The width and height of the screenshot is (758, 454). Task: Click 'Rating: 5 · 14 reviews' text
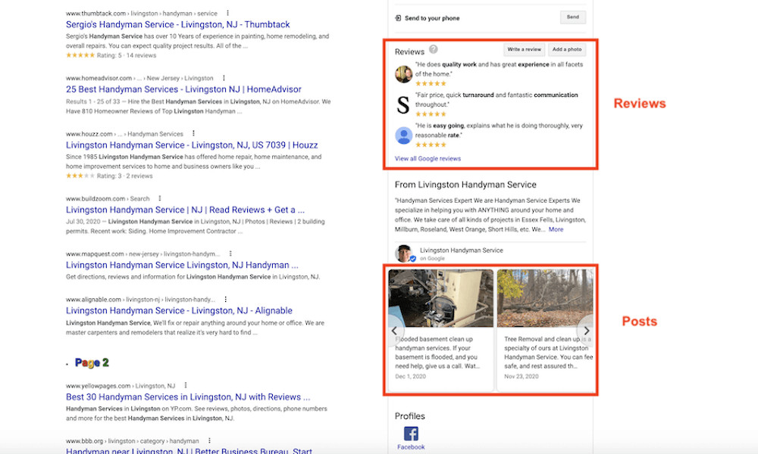[126, 55]
